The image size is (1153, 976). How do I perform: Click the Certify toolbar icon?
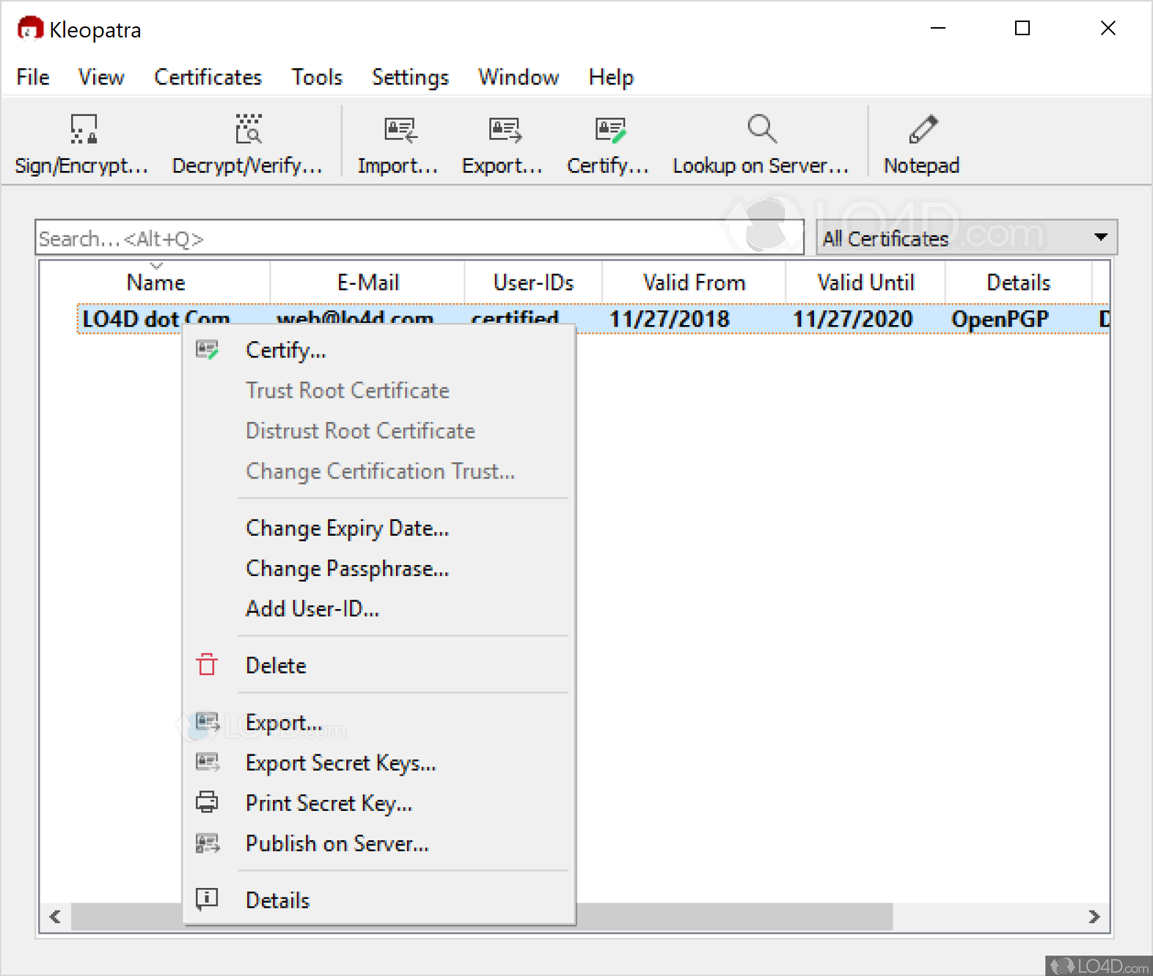pos(608,130)
